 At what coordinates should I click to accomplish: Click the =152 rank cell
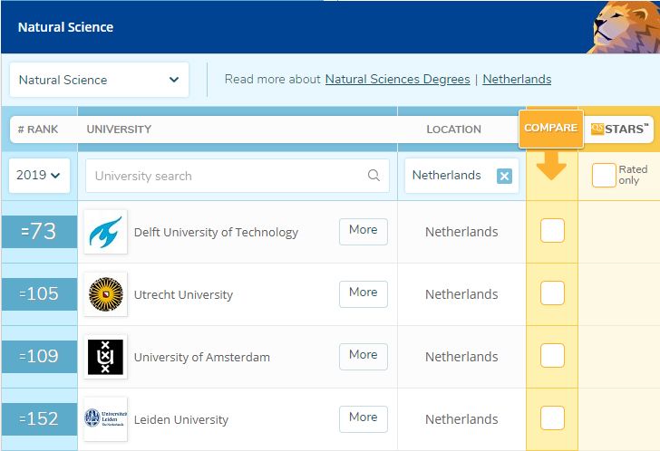pyautogui.click(x=39, y=419)
